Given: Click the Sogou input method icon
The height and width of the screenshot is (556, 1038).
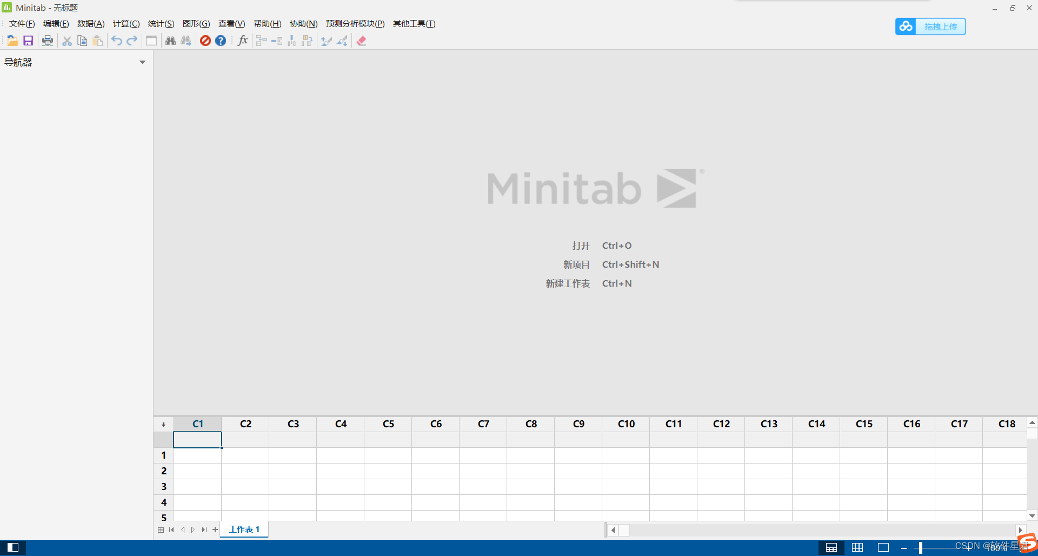Looking at the screenshot, I should [x=1027, y=543].
